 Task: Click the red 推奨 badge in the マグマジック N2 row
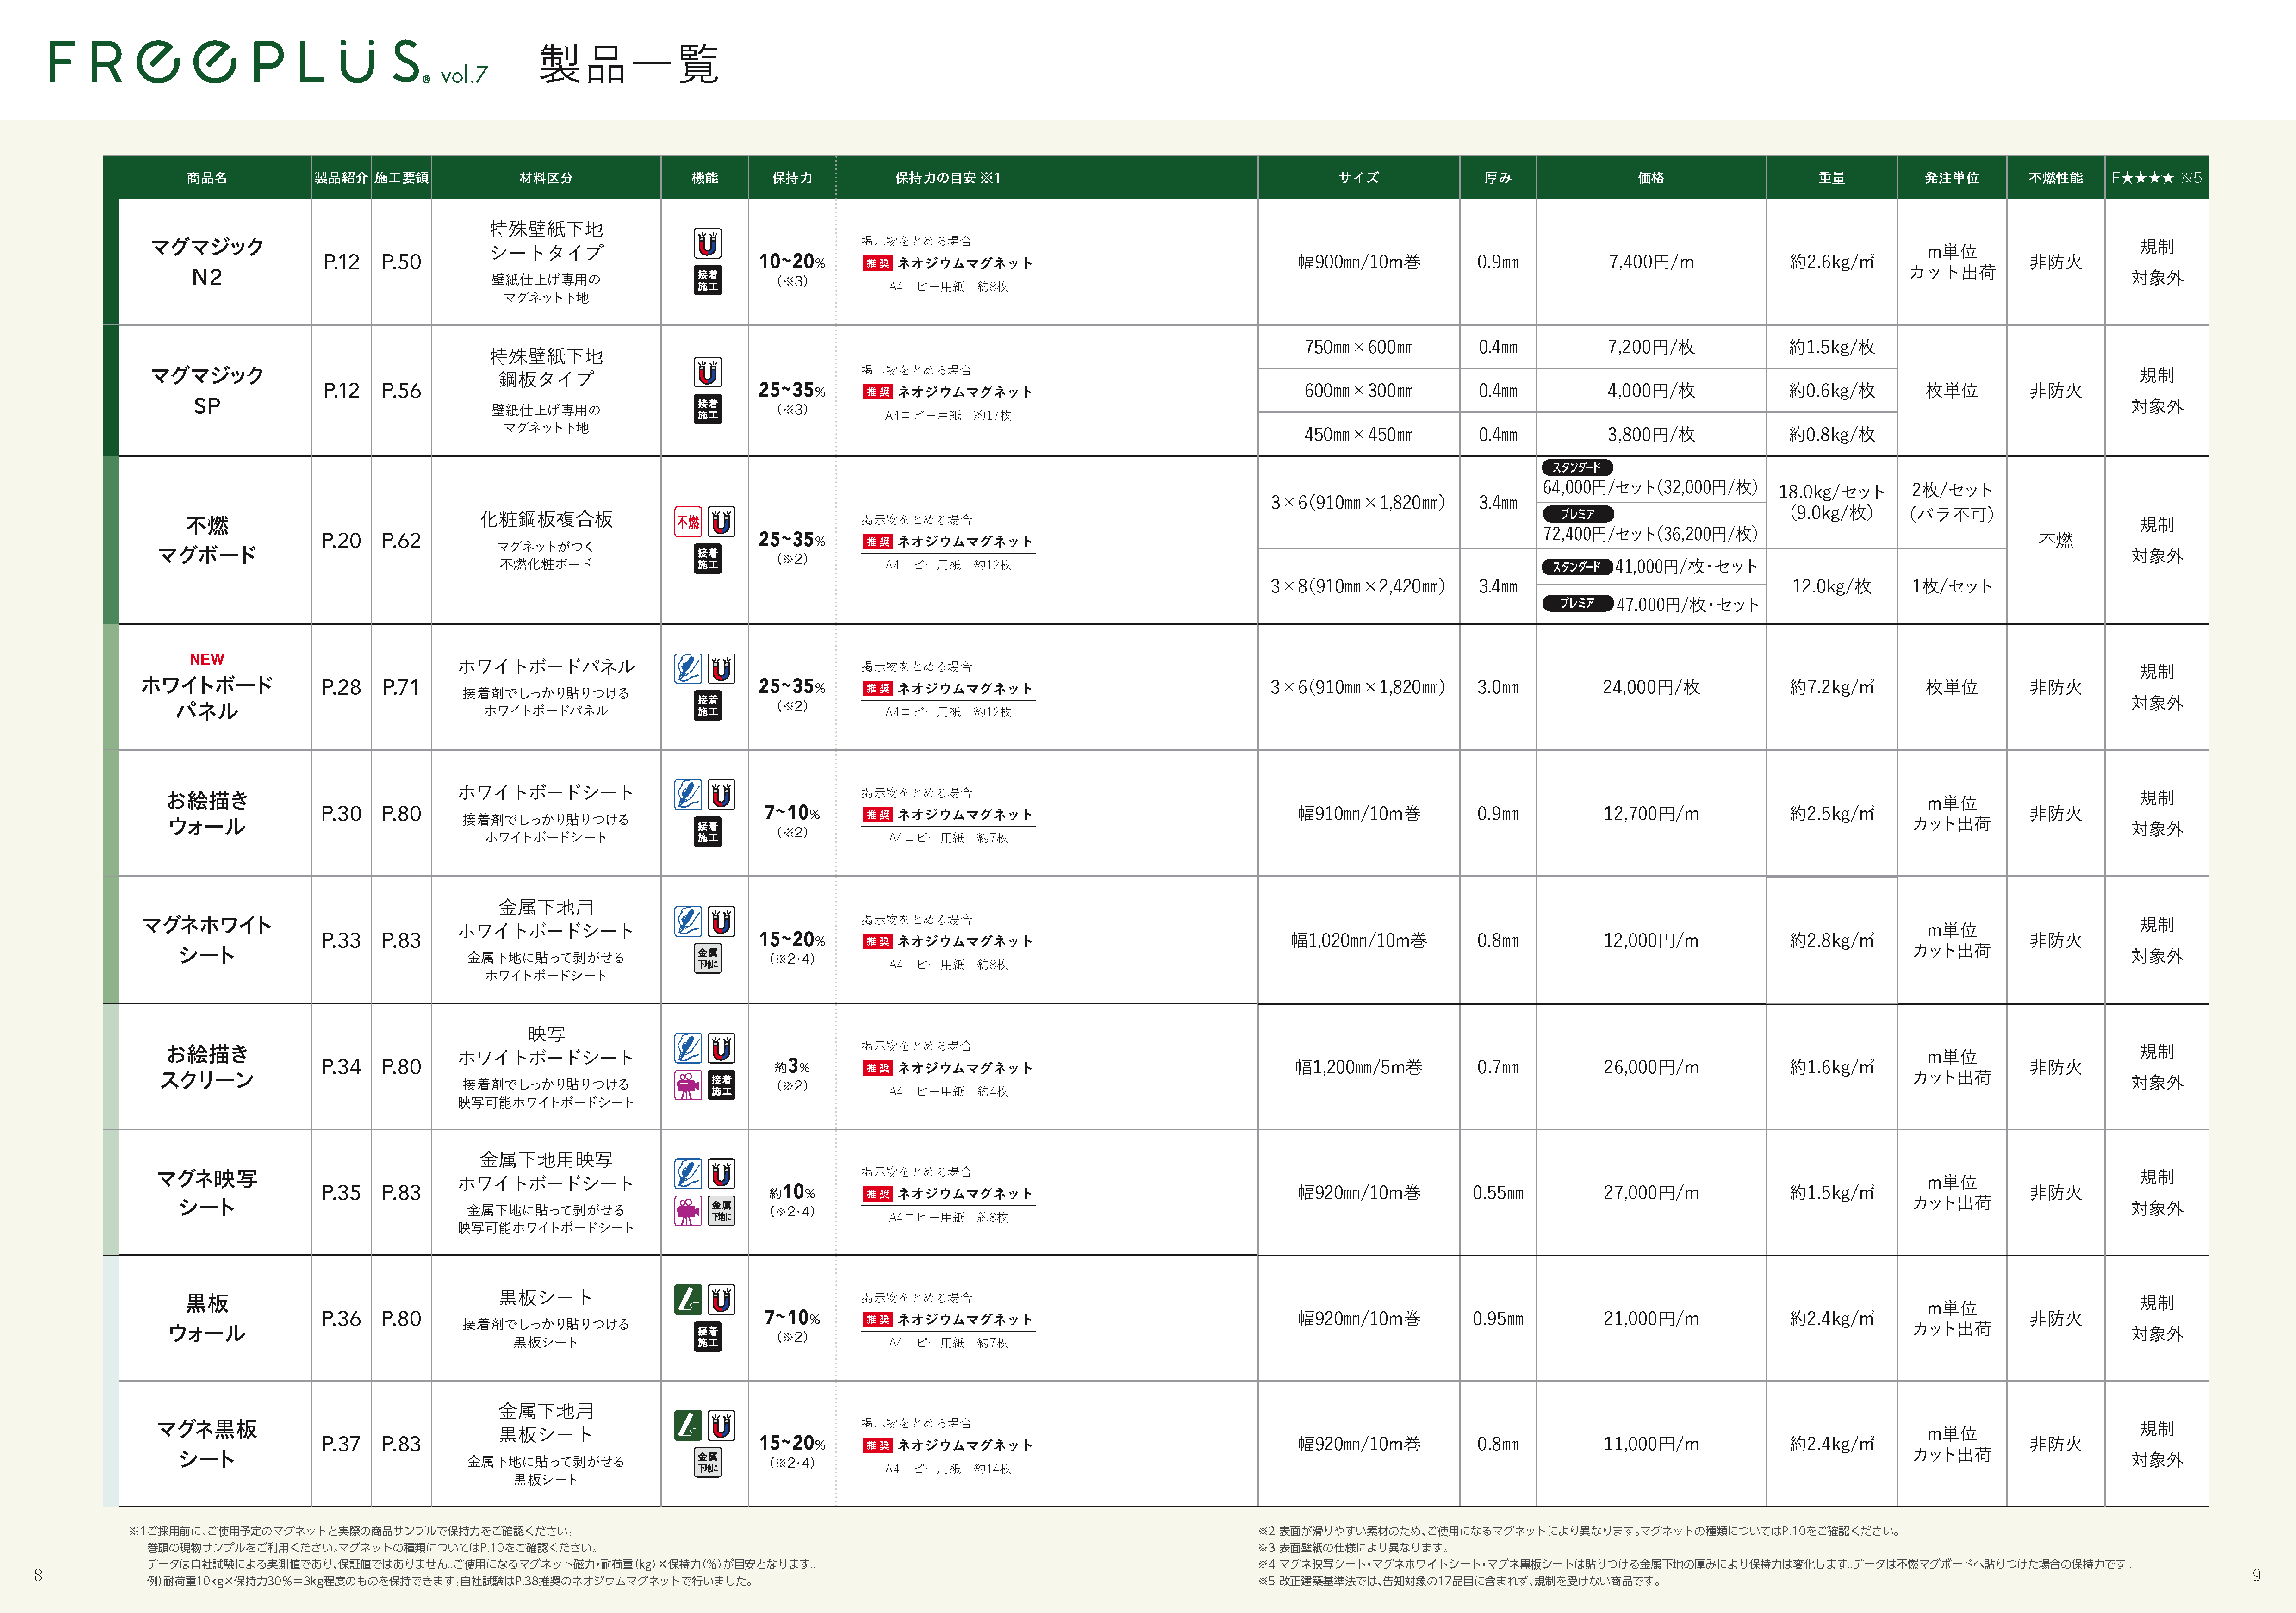[x=877, y=263]
